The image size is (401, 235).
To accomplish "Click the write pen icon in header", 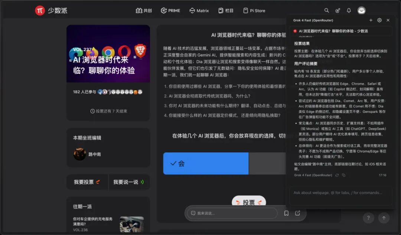I will pyautogui.click(x=338, y=10).
